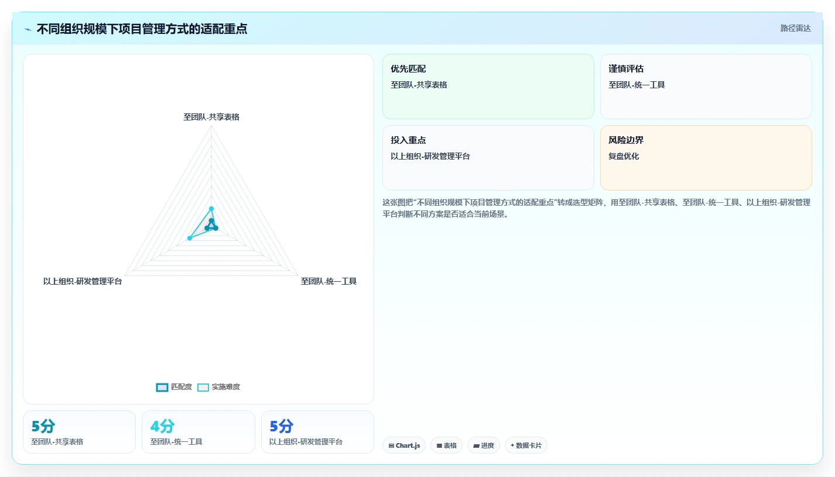
Task: Click 至团队-共享表格 inside the 优先匹配 card
Action: 419,85
